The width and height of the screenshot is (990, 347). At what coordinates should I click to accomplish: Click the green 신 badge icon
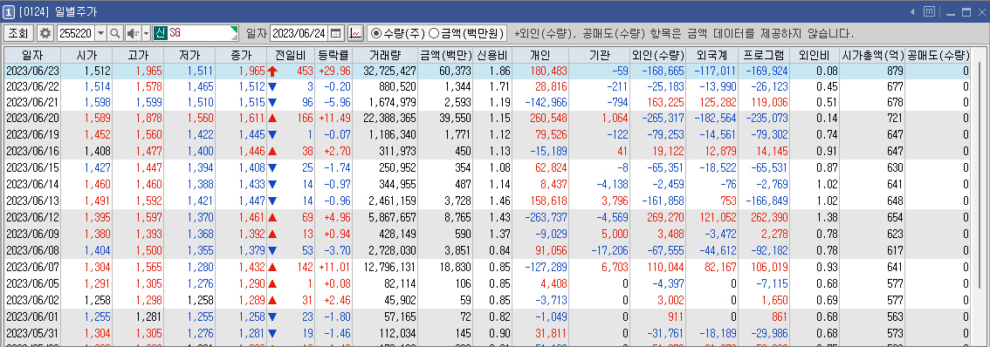[x=160, y=33]
